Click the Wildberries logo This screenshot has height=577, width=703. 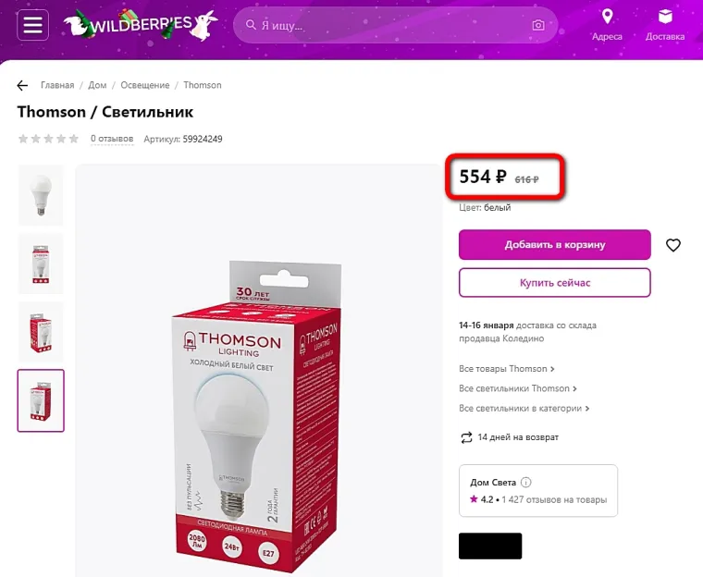tap(141, 23)
